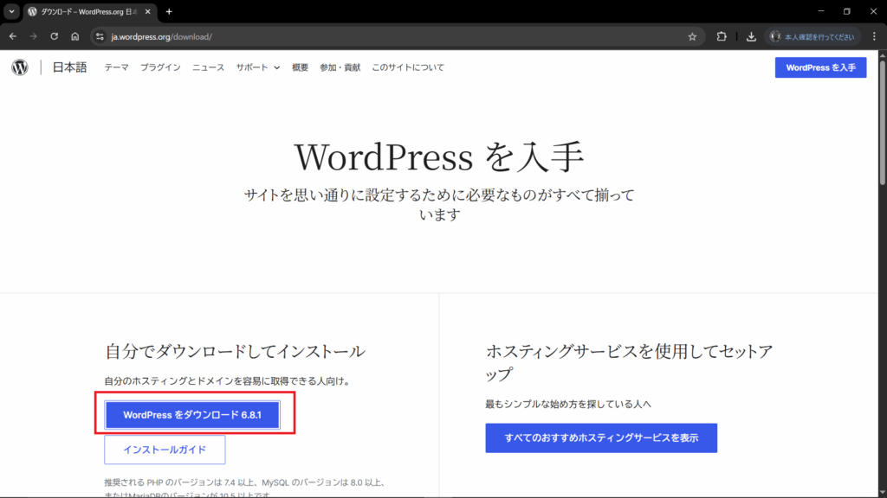Close the ダウンロード – WordPress.org tab
This screenshot has height=498, width=887.
[x=147, y=12]
